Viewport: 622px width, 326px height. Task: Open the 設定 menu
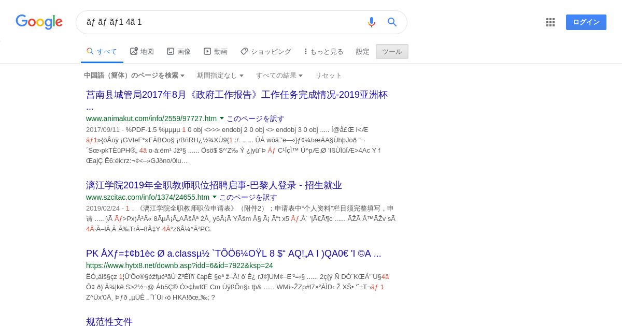coord(363,52)
